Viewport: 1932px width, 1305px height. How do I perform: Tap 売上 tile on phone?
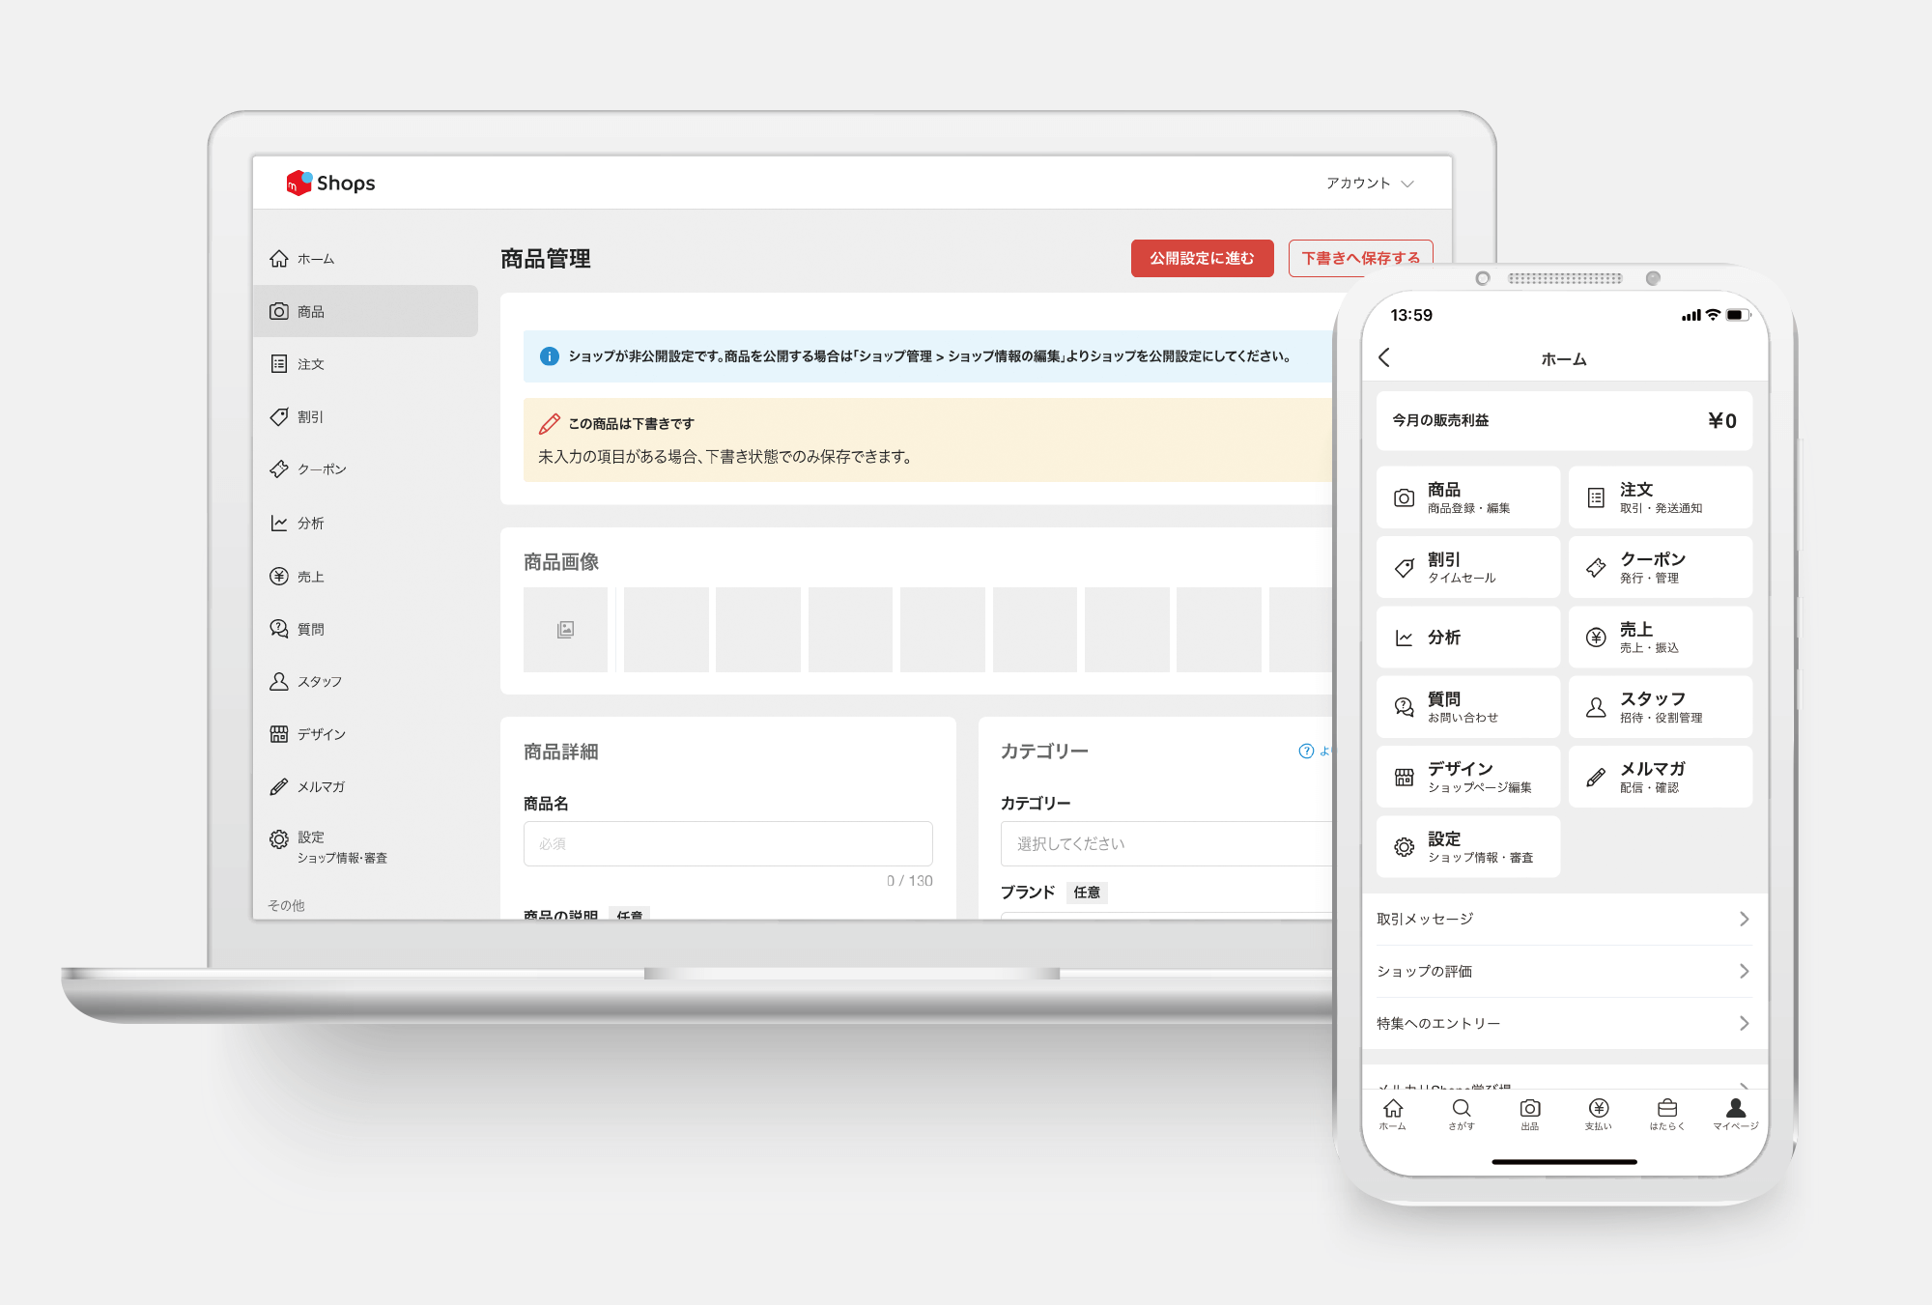(x=1660, y=638)
